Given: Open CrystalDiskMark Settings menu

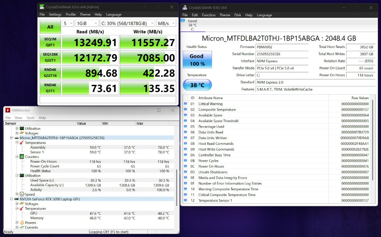Looking at the screenshot, I should click(x=55, y=14).
